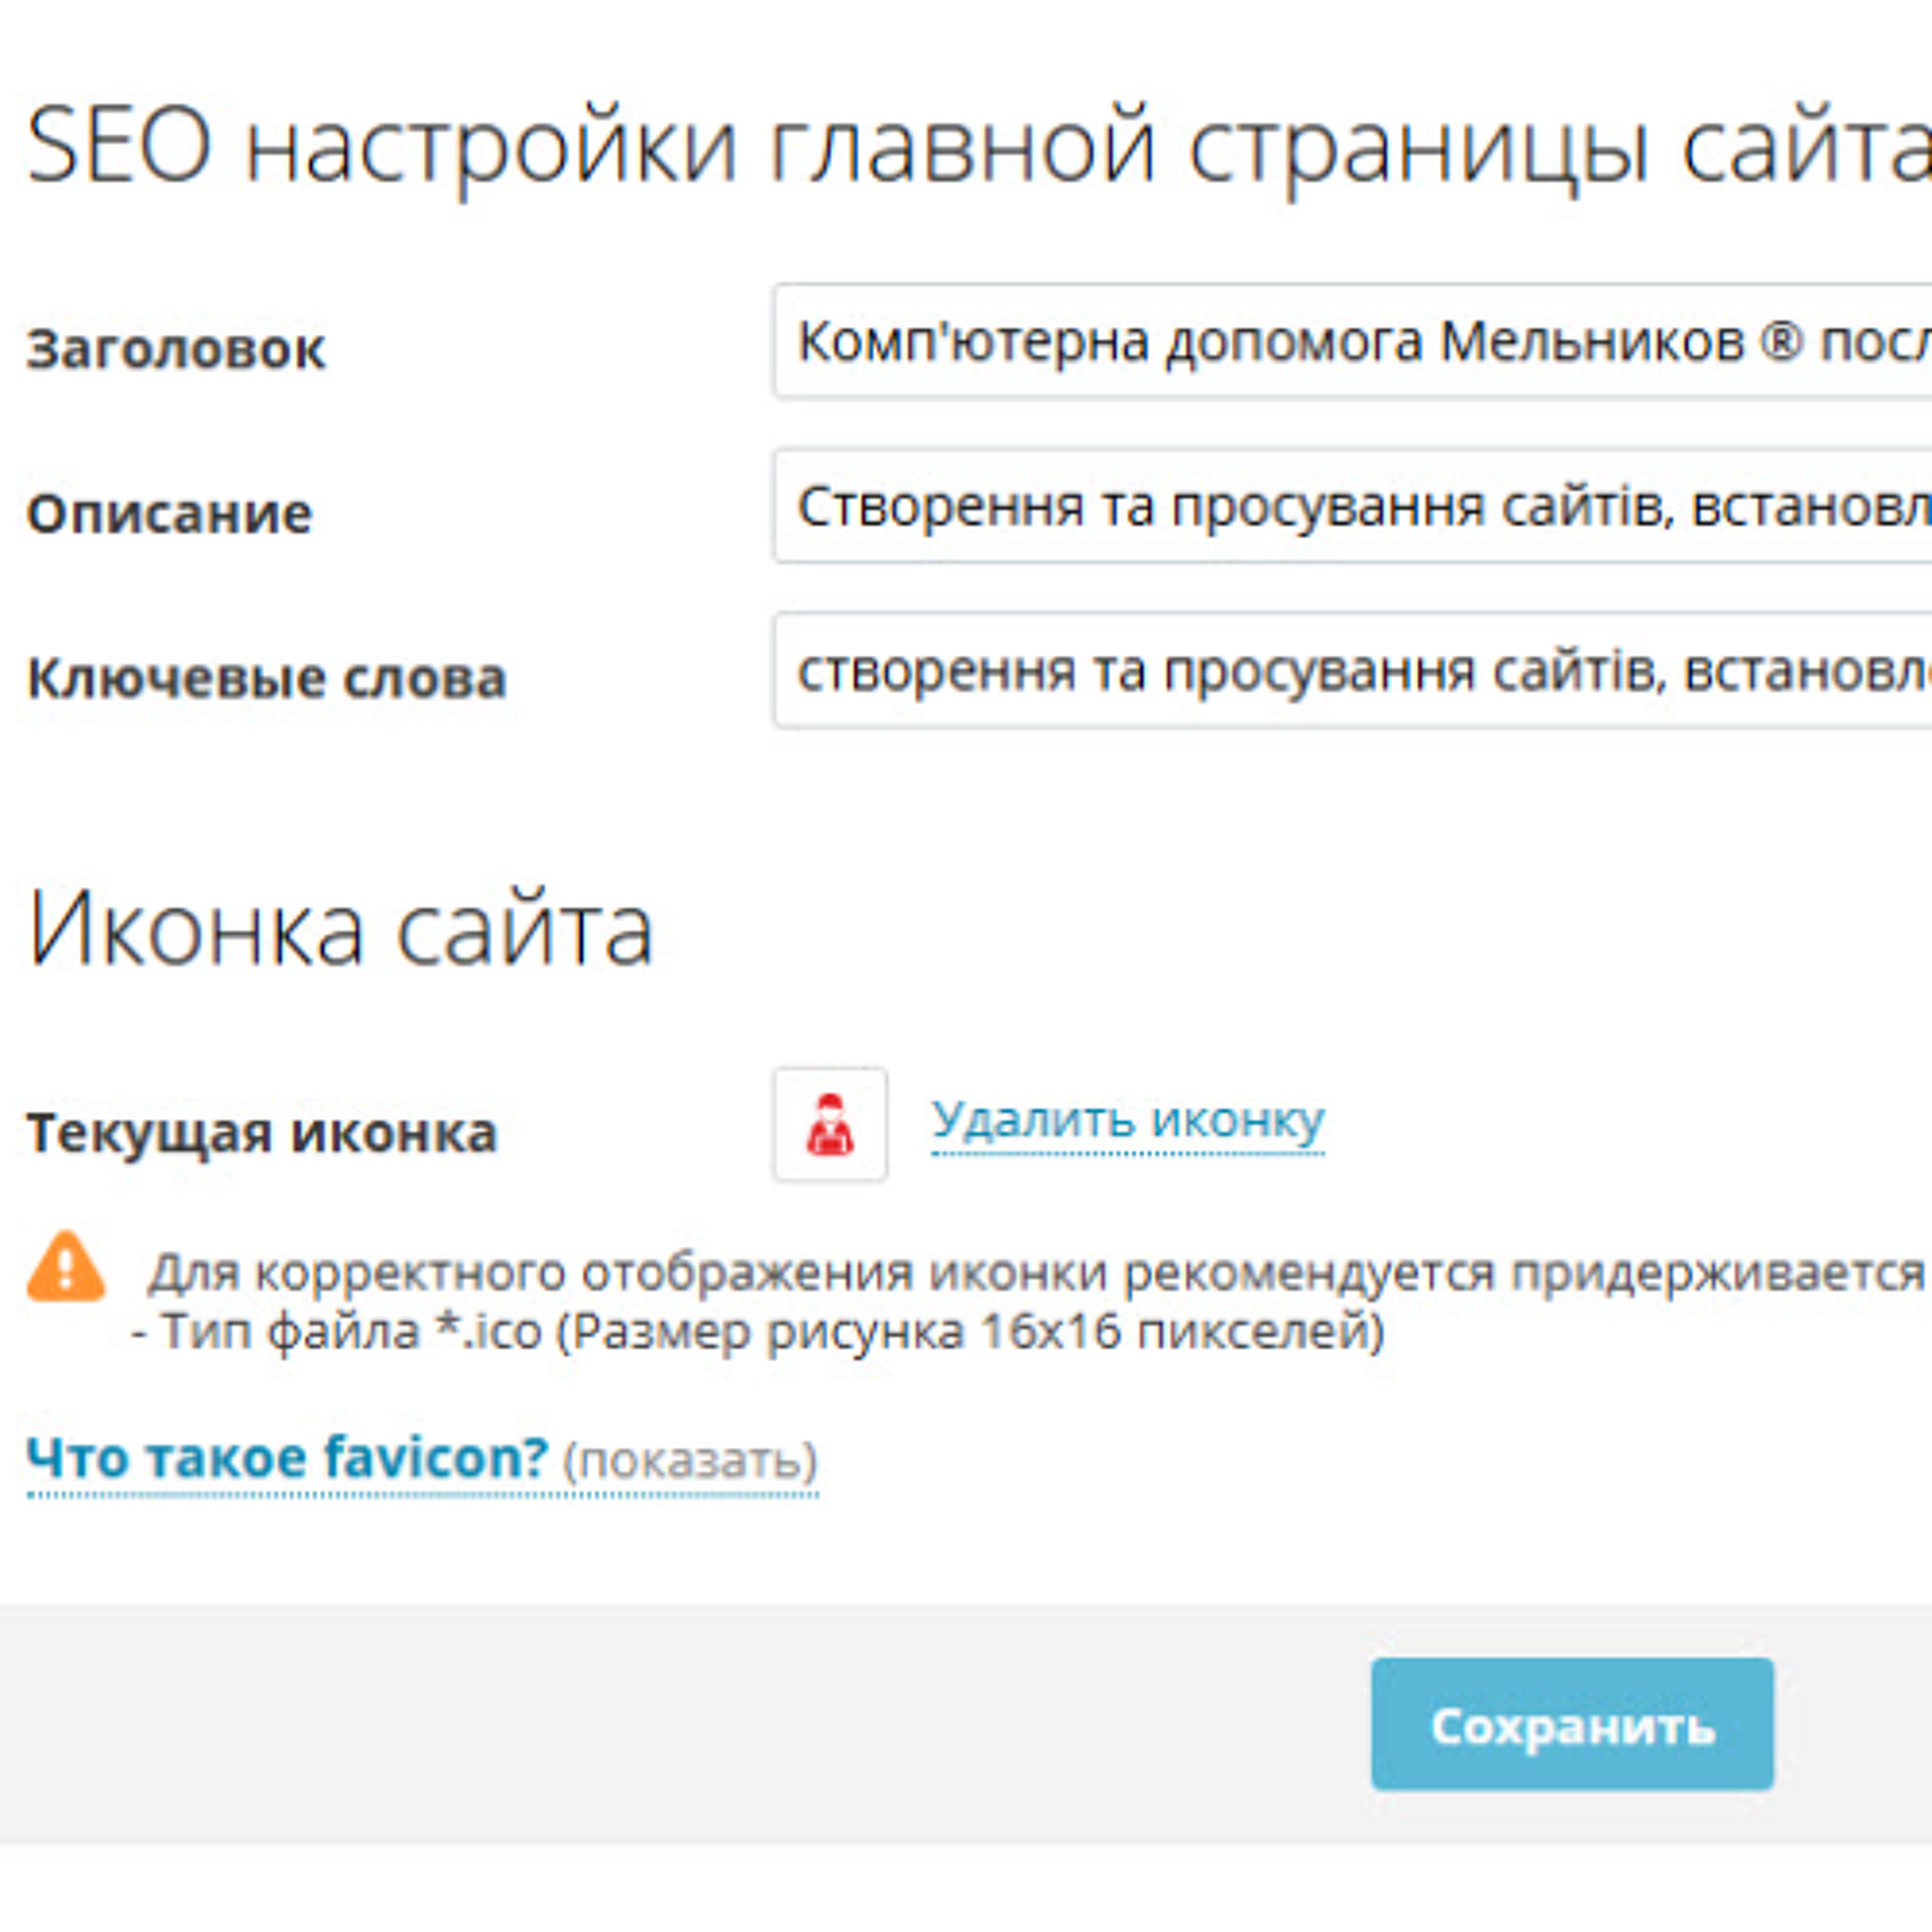
Task: Click the Текущая иконка label
Action: 261,1133
